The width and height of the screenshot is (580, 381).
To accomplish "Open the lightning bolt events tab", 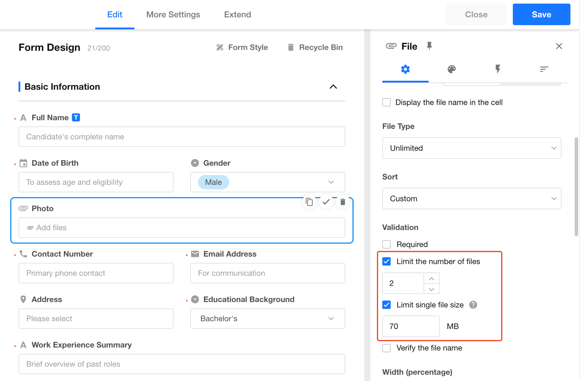I will pyautogui.click(x=498, y=69).
